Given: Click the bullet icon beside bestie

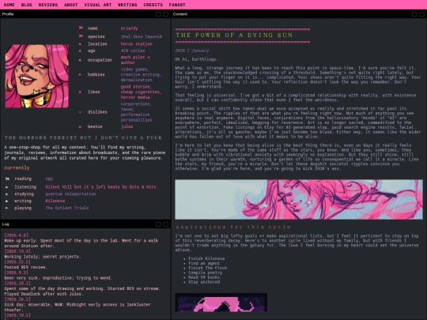Looking at the screenshot, I should pos(80,126).
